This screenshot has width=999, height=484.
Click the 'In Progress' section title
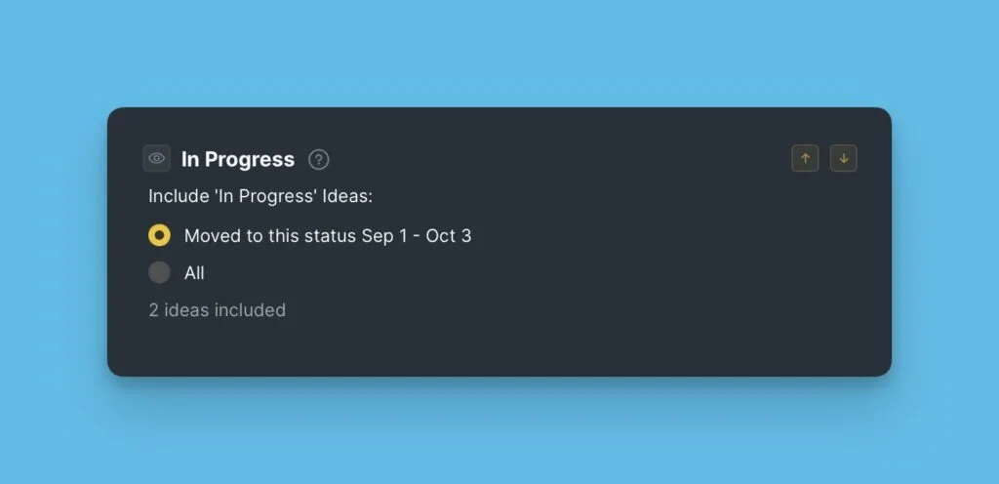(237, 159)
